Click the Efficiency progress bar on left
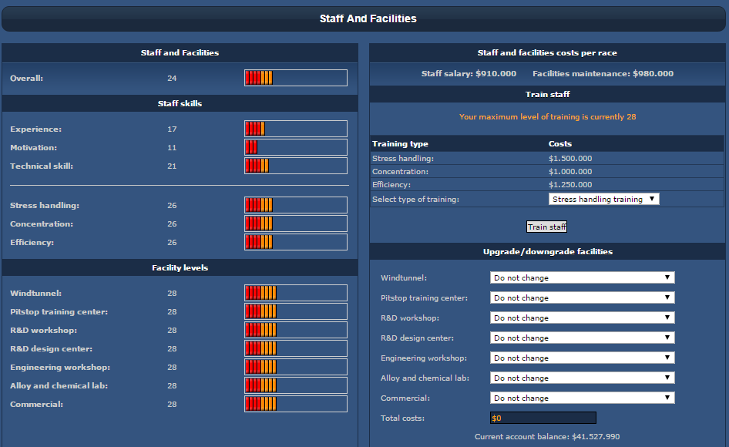729x447 pixels. pyautogui.click(x=296, y=242)
